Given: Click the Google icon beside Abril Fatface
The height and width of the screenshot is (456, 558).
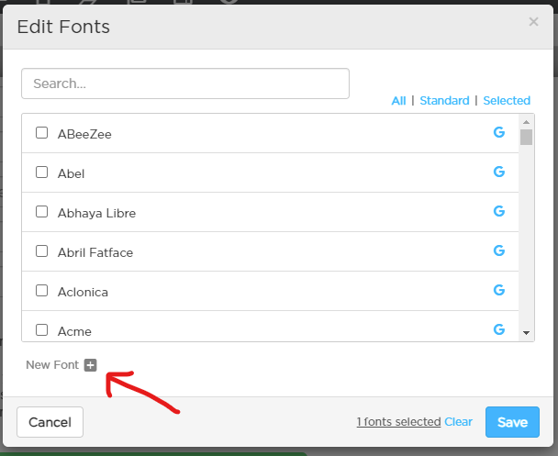Looking at the screenshot, I should [499, 250].
